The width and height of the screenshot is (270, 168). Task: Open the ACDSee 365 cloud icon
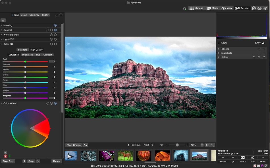click(x=259, y=8)
